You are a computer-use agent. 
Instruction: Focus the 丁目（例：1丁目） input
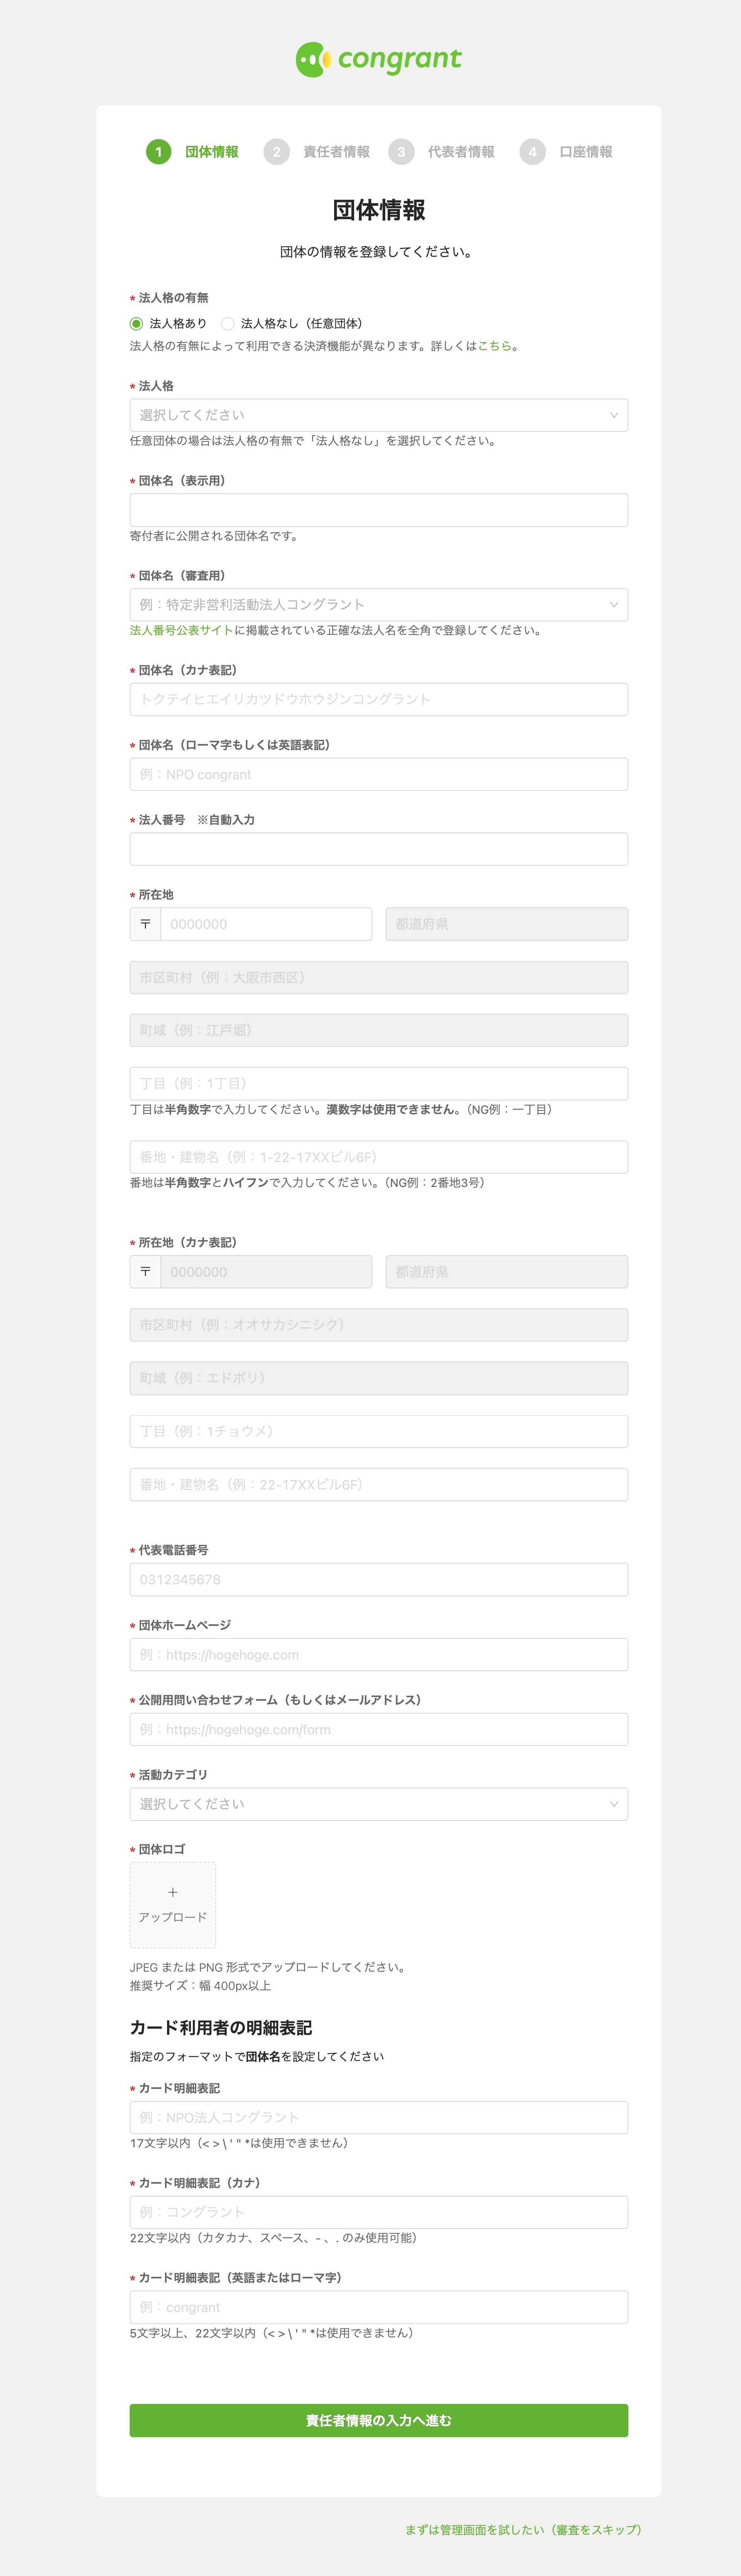[379, 1083]
